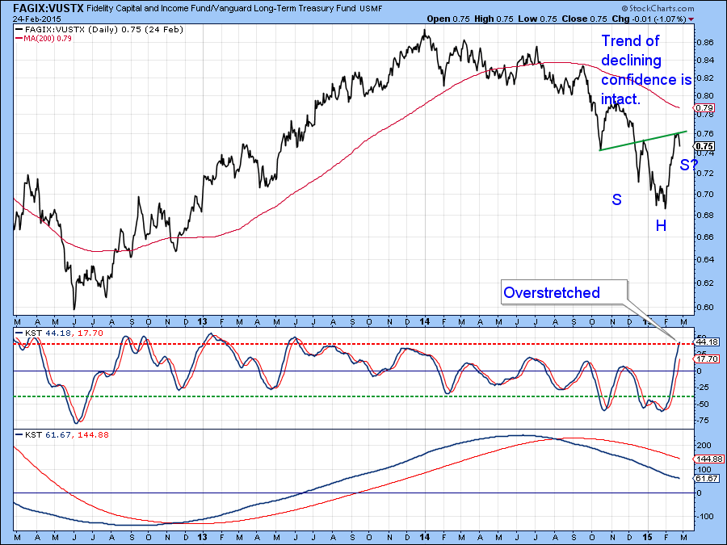Click the 200 label on the long-term KST axis
This screenshot has width=727, height=545.
pyautogui.click(x=704, y=446)
